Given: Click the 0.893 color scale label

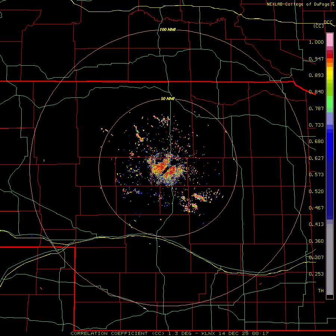Looking at the screenshot, I should (x=316, y=75).
